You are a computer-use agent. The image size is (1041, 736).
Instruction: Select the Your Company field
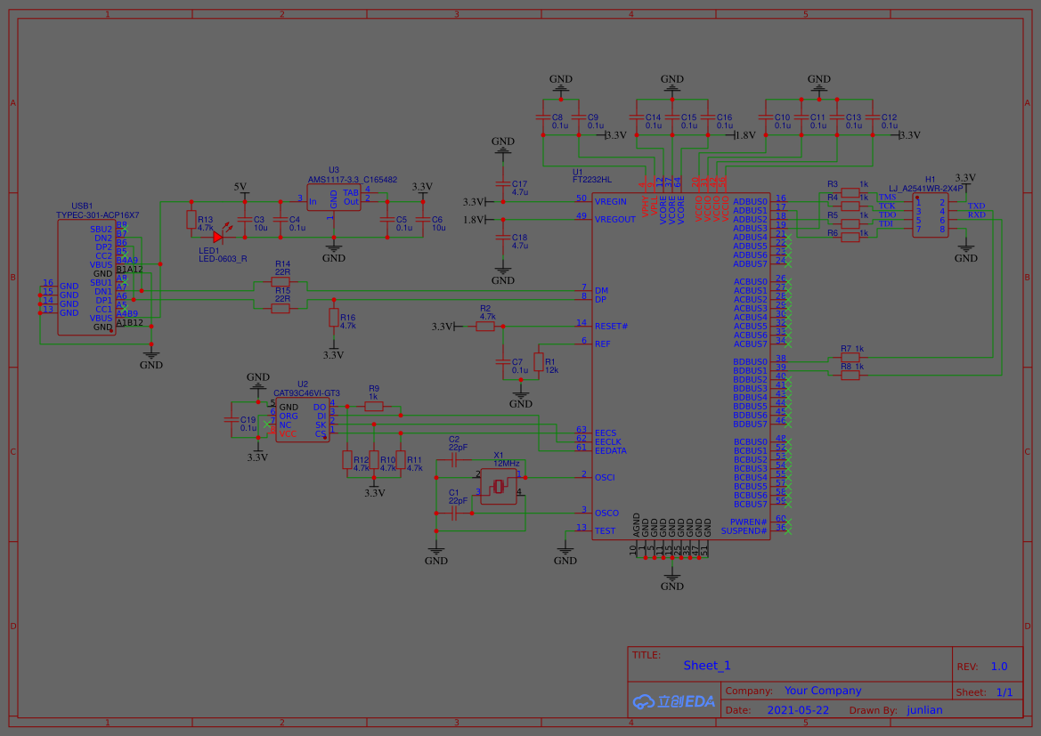tap(823, 691)
